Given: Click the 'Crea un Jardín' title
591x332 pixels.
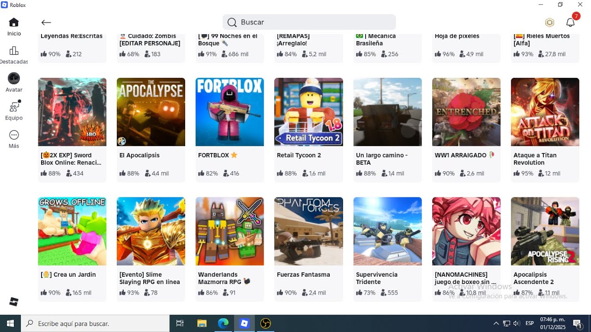Looking at the screenshot, I should click(68, 275).
